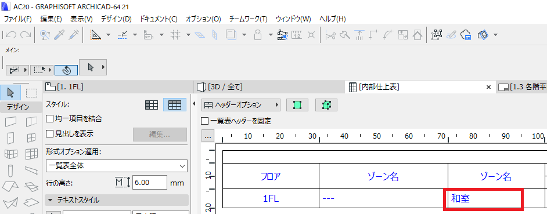Select the Window tool in toolbox
Viewport: 547px width, 214px height.
(x=32, y=137)
